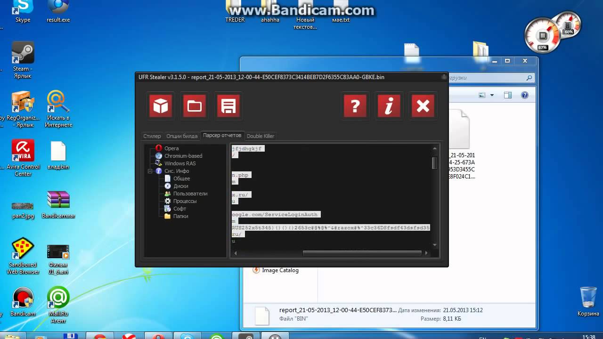Click the "oogle.com/ServiceLoginAuth" line
Image resolution: width=603 pixels, height=339 pixels.
tap(276, 214)
